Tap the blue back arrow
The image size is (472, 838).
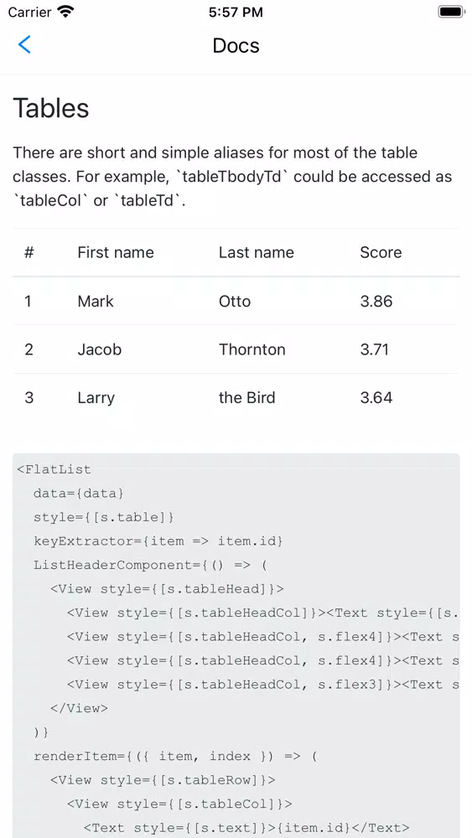(24, 44)
